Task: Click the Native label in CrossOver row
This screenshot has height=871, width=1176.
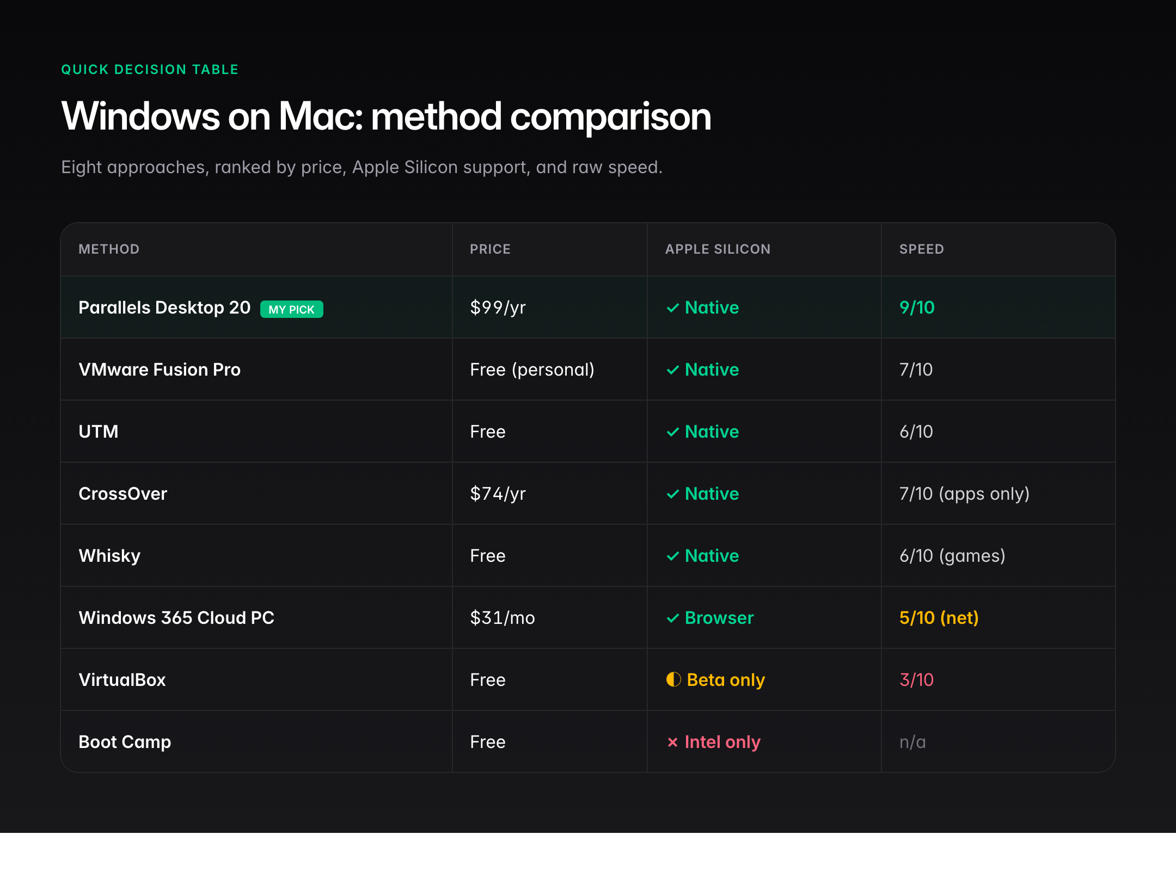Action: tap(712, 494)
